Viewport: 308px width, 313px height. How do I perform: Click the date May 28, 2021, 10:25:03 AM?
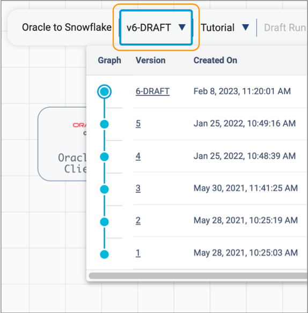pyautogui.click(x=246, y=253)
